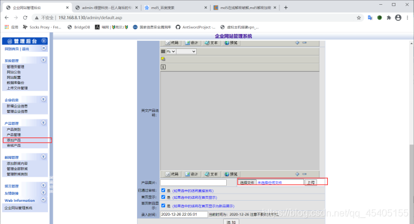Click the green round extension icon
Image resolution: width=414 pixels, height=224 pixels.
[379, 18]
